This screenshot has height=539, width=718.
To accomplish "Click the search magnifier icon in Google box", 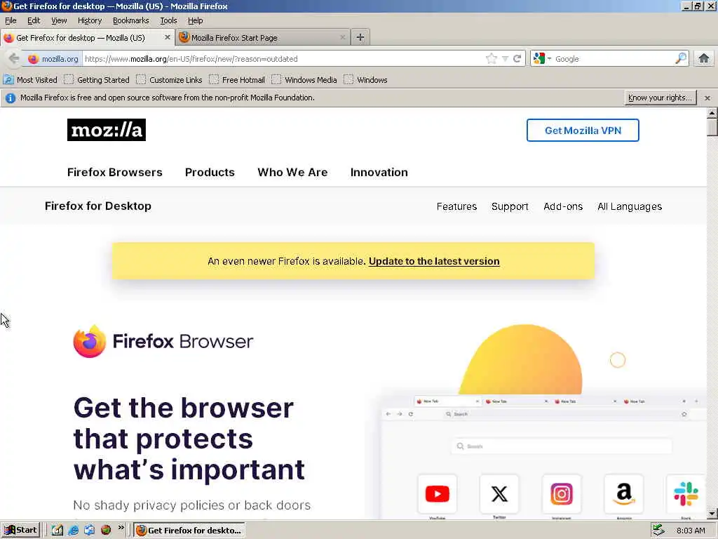I will tap(681, 59).
